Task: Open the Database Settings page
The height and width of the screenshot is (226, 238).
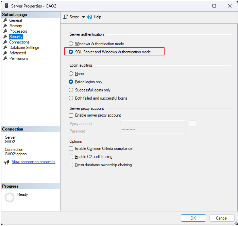Action: click(x=24, y=48)
